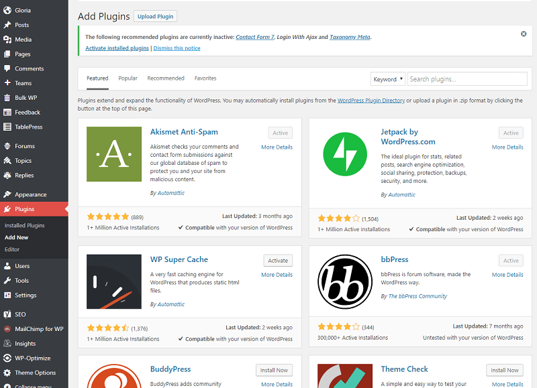Open the Topics icon in sidebar

(x=7, y=161)
